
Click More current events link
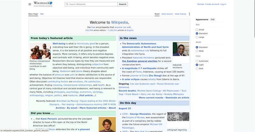click(151, 98)
